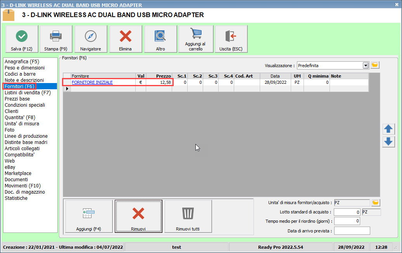Add supplier with Aggiungi (F4) button
The width and height of the screenshot is (402, 253).
(x=89, y=216)
